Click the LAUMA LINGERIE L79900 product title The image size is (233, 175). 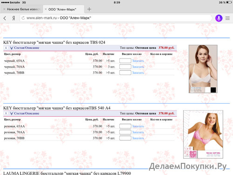pos(67,173)
